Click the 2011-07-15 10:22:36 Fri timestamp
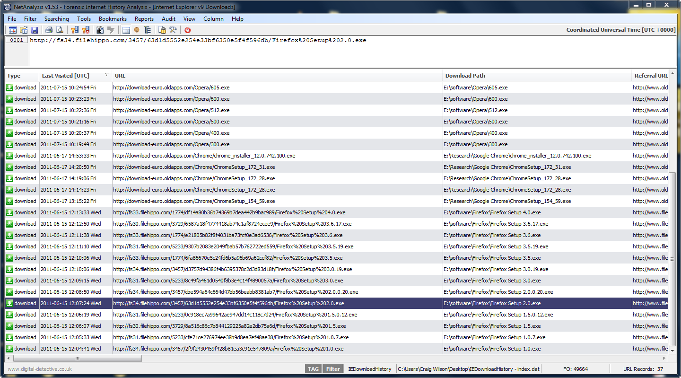Viewport: 681px width, 378px height. [x=68, y=110]
